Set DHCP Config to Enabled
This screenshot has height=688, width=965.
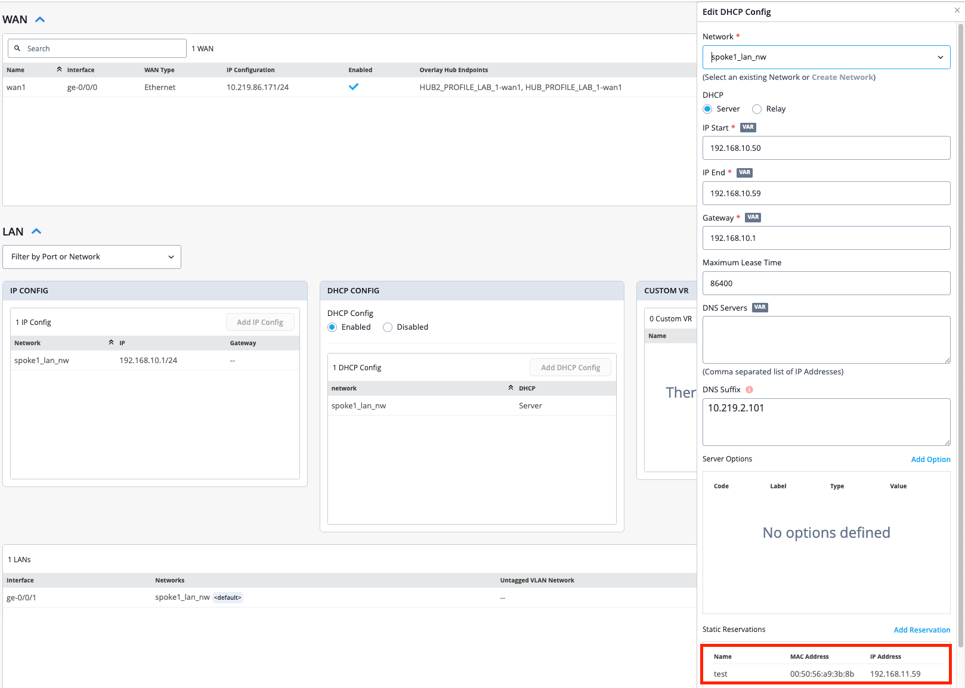click(x=332, y=327)
